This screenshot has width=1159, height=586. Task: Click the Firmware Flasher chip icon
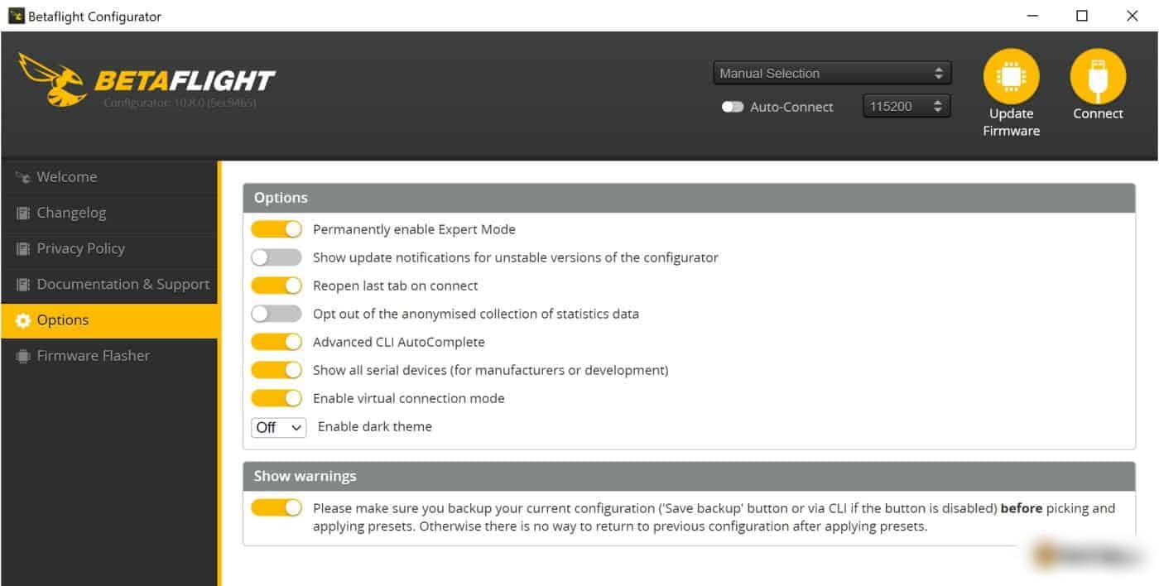(23, 356)
